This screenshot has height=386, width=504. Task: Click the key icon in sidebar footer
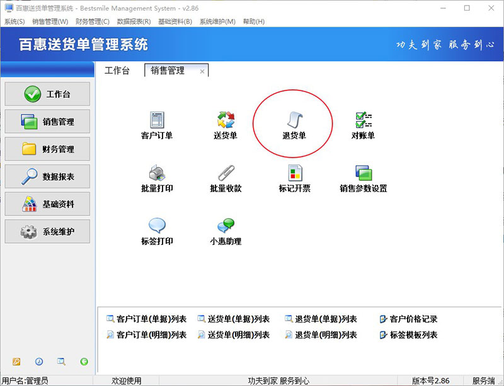point(16,361)
